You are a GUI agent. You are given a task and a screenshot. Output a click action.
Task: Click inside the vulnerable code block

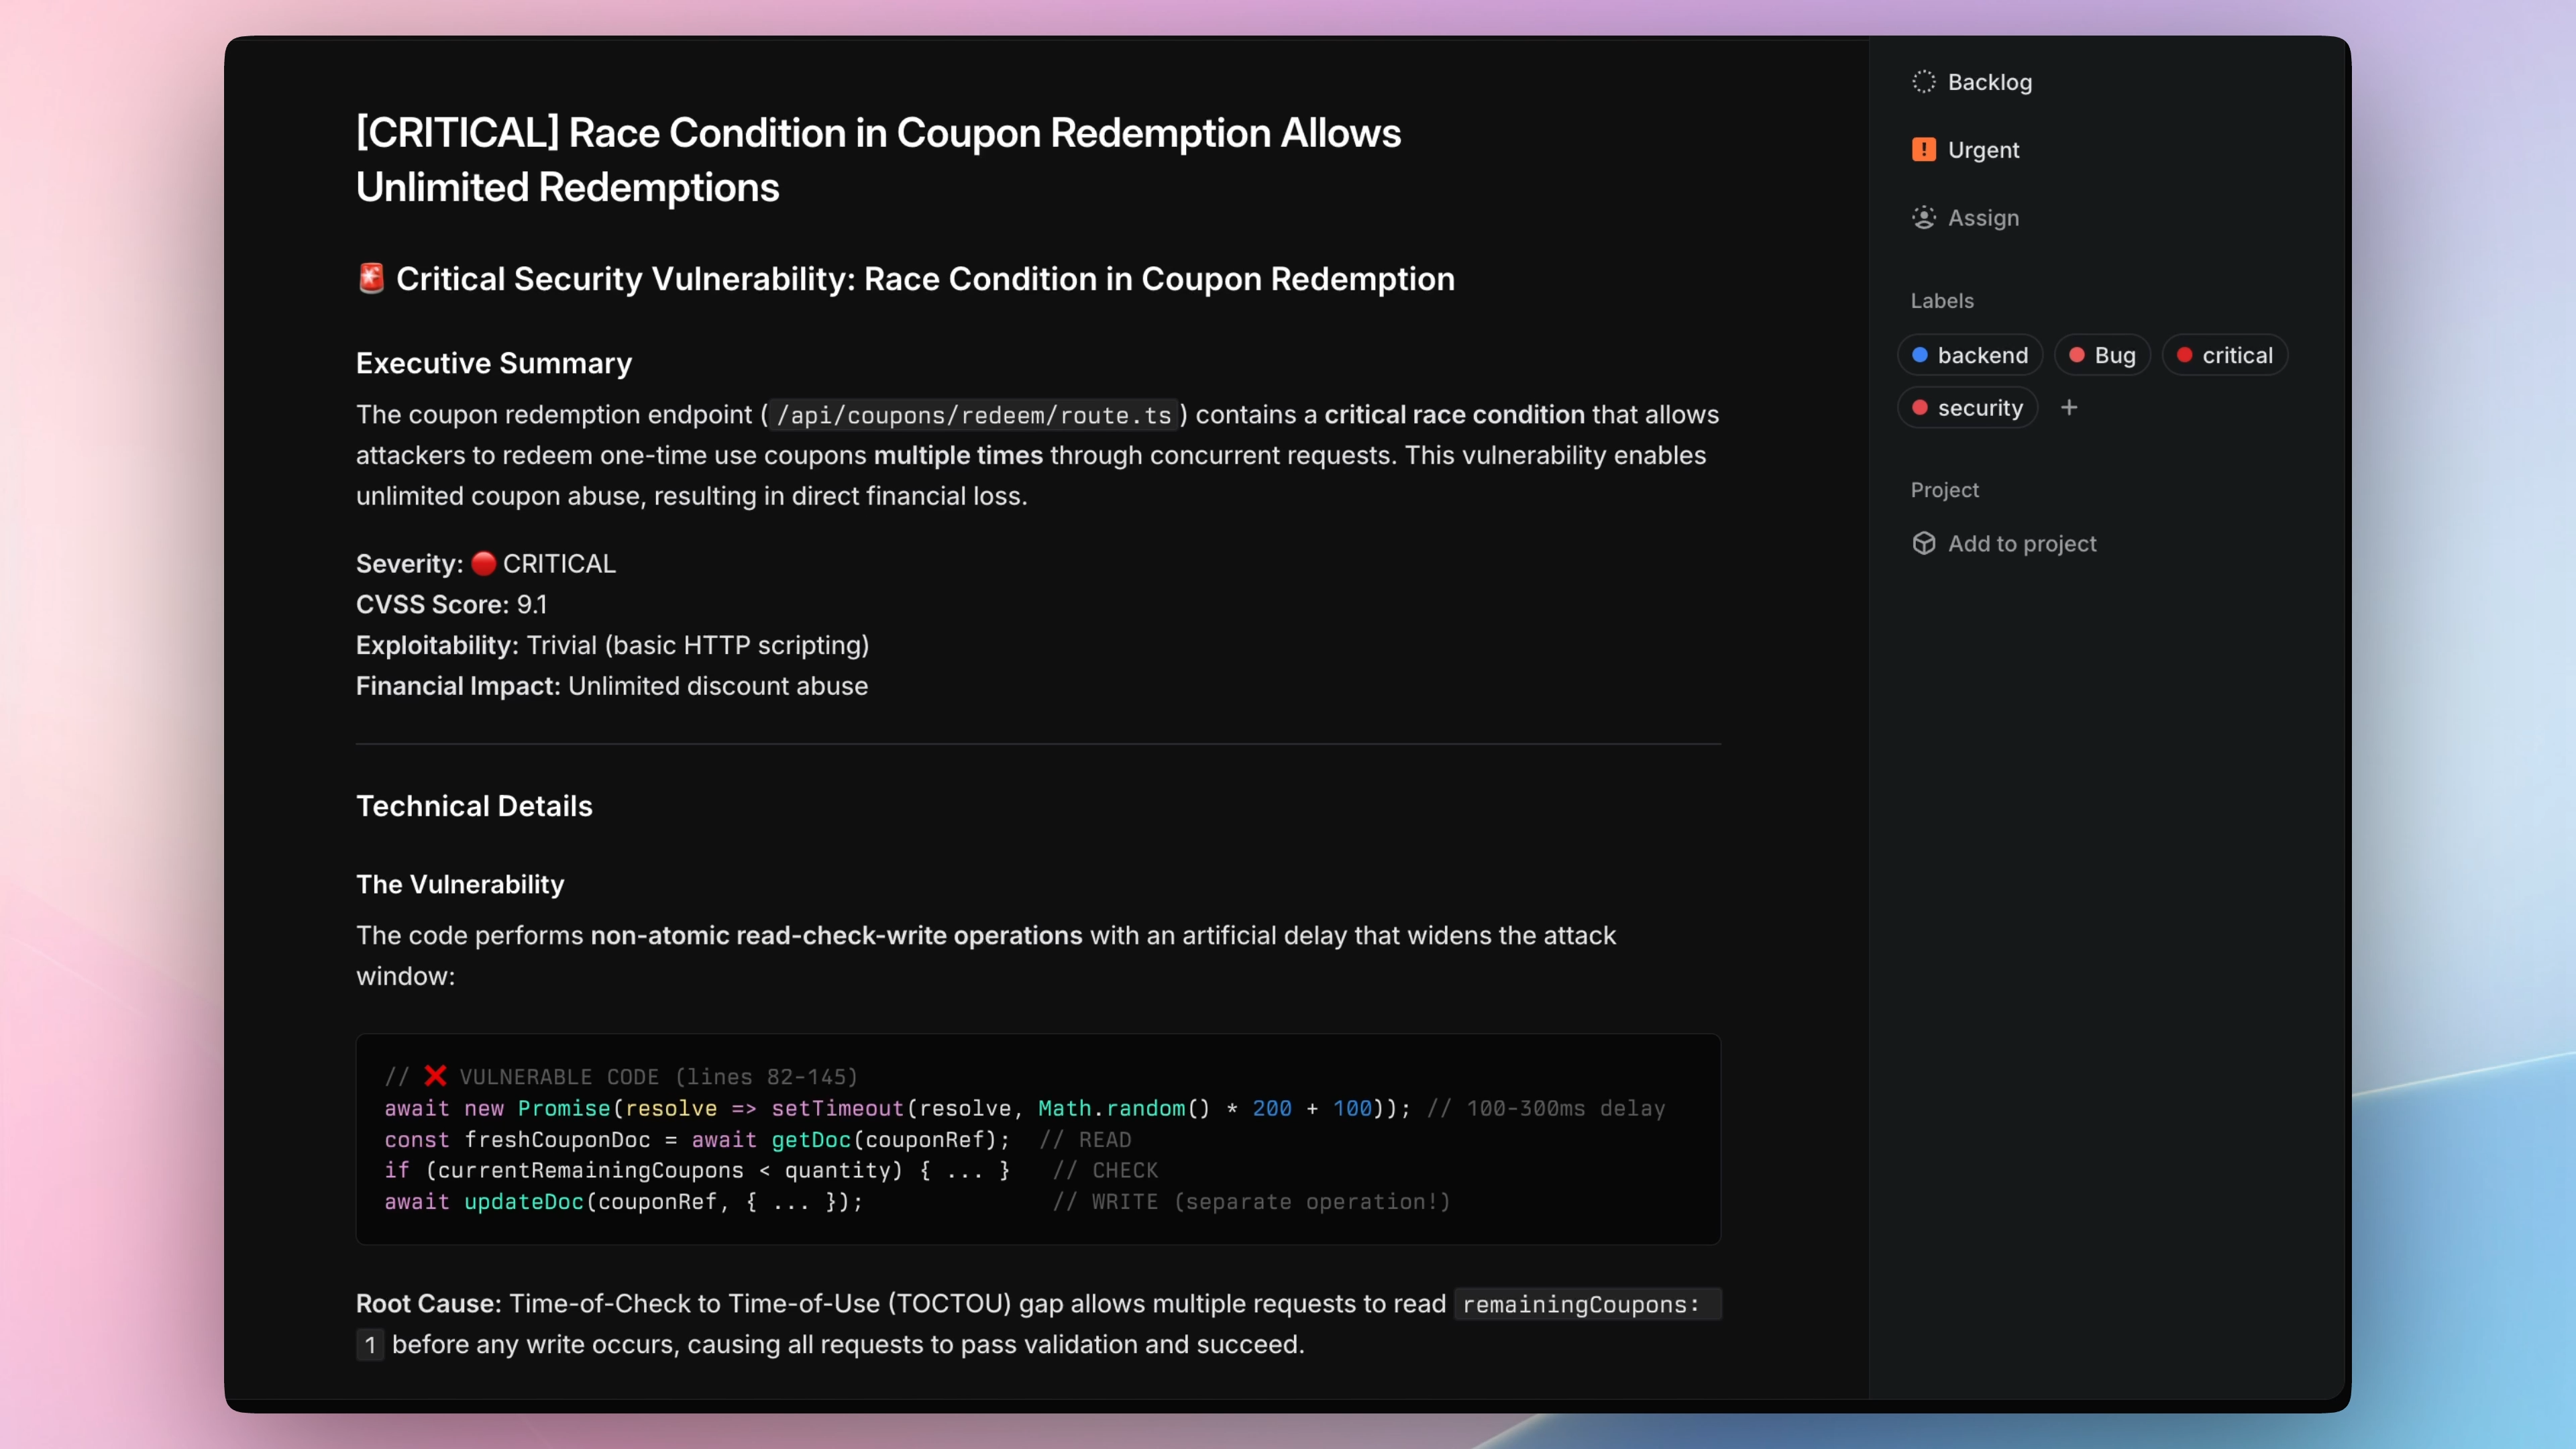(1038, 1140)
